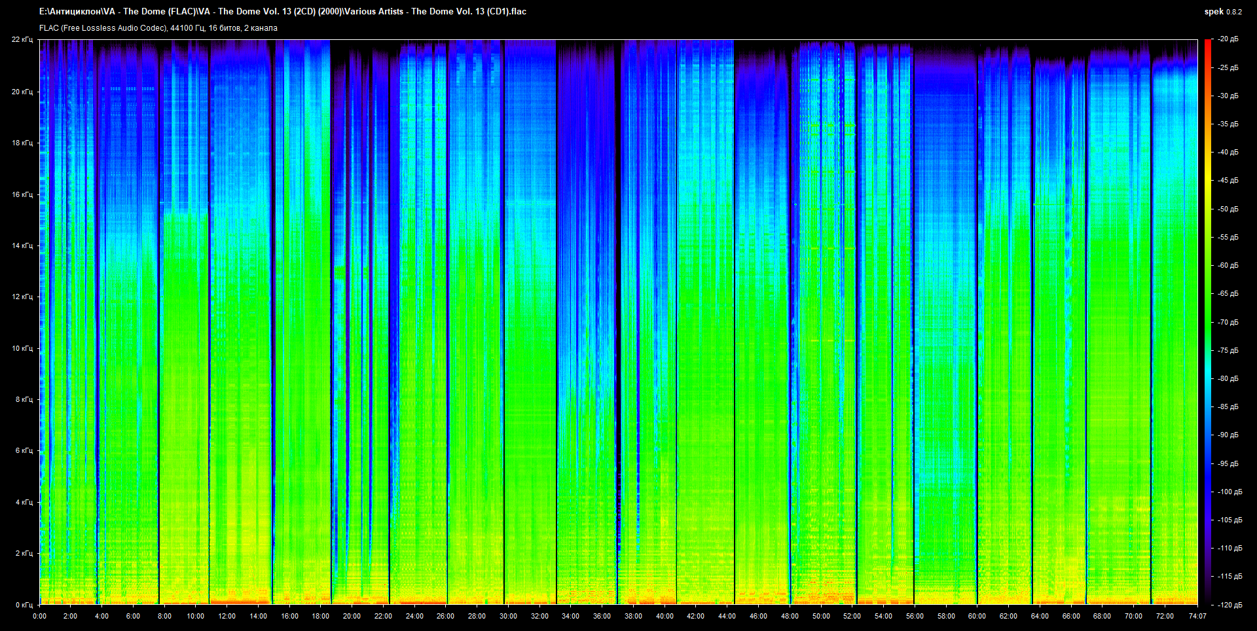The height and width of the screenshot is (631, 1257).
Task: Click the 74:07 end time label
Action: (1197, 616)
